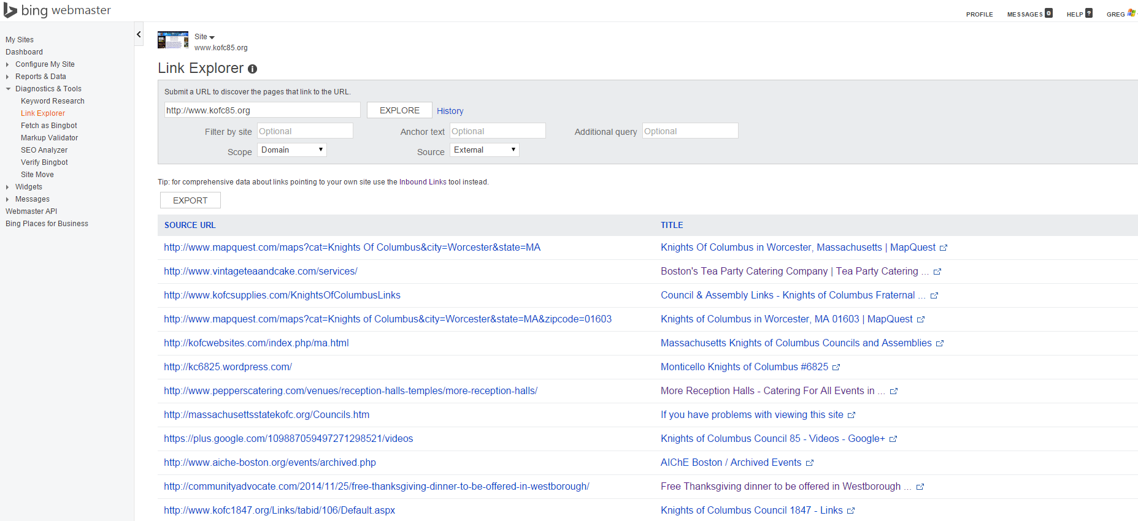Image resolution: width=1138 pixels, height=521 pixels.
Task: Open the Inbound Links tool link
Action: click(423, 182)
